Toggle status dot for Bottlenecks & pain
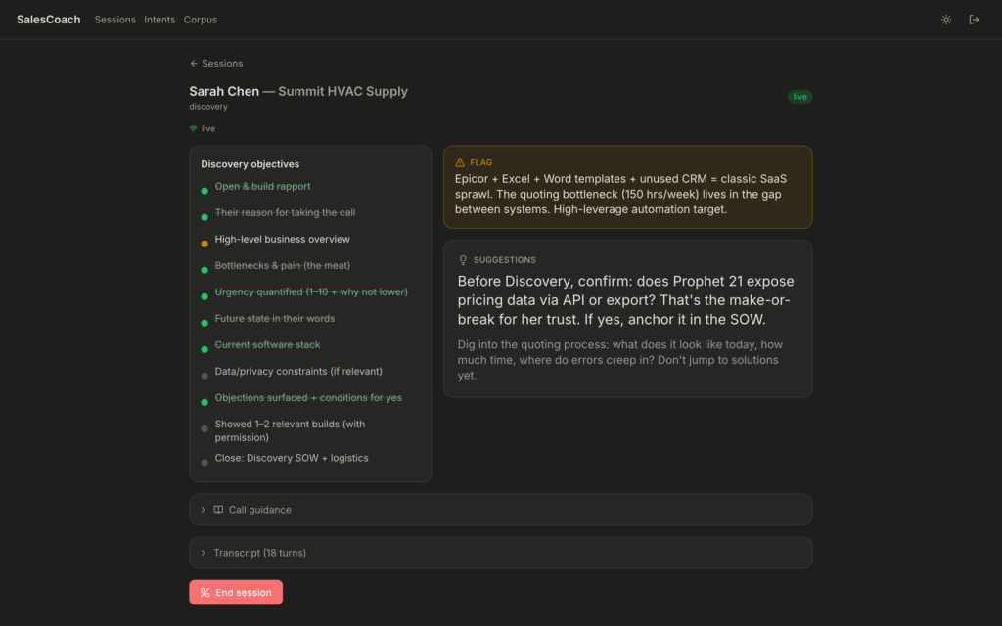 [x=205, y=270]
